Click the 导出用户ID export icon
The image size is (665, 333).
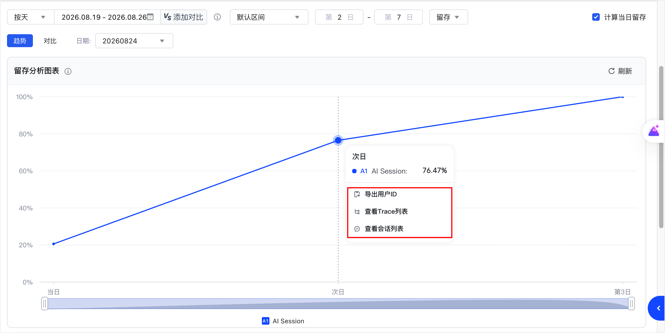pos(357,194)
